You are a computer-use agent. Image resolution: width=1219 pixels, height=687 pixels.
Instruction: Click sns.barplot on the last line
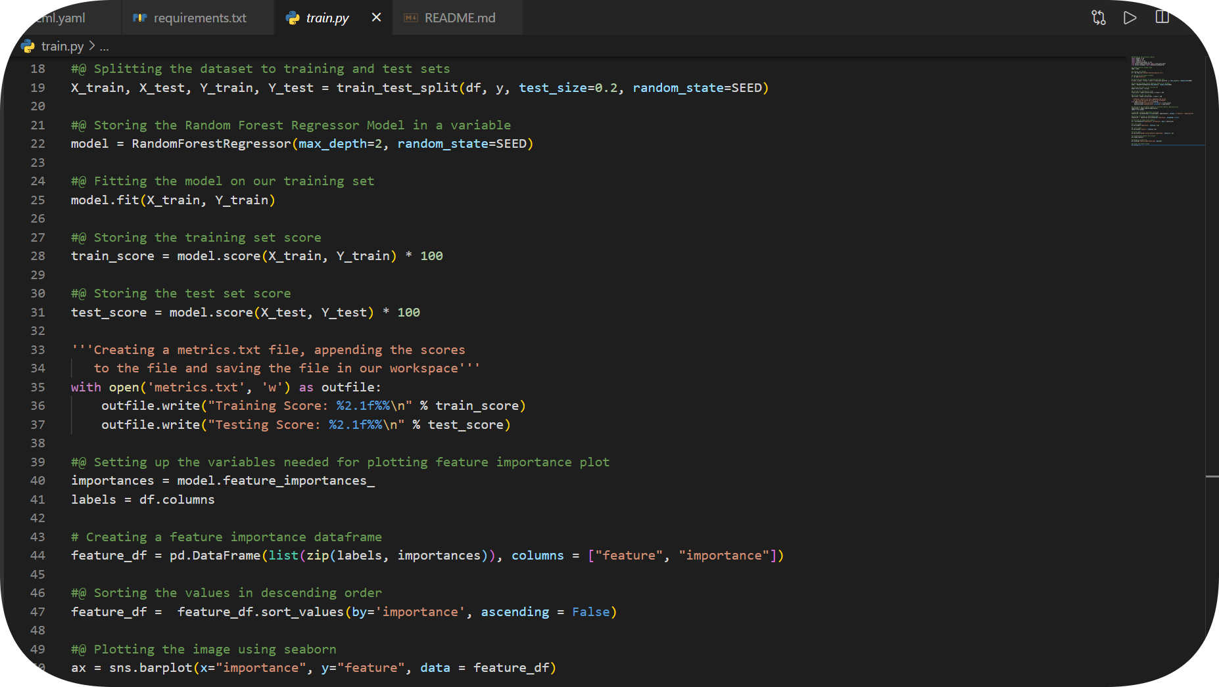(x=151, y=667)
